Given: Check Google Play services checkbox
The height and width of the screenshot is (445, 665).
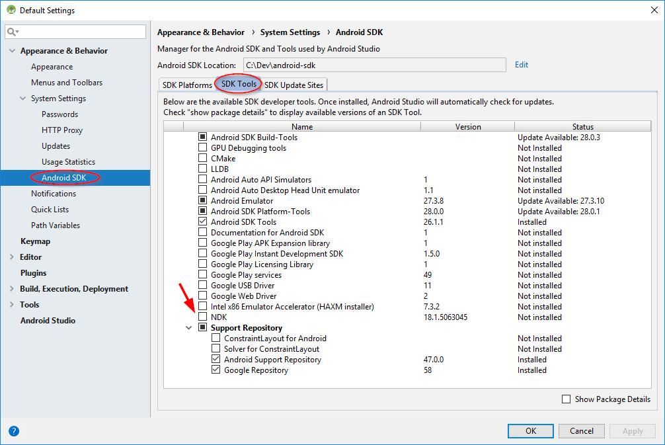Looking at the screenshot, I should click(202, 274).
